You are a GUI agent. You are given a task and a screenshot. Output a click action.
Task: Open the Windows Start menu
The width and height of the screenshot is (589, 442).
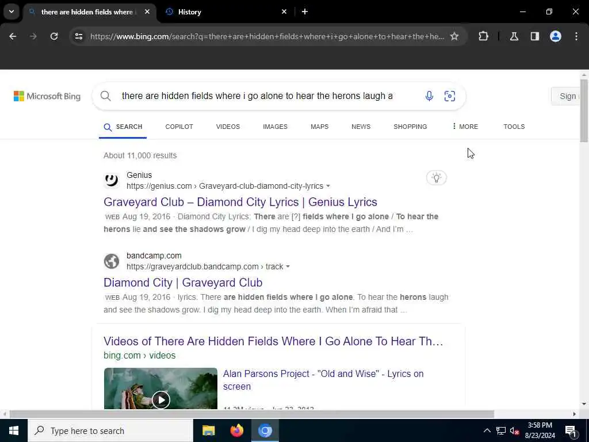[14, 430]
